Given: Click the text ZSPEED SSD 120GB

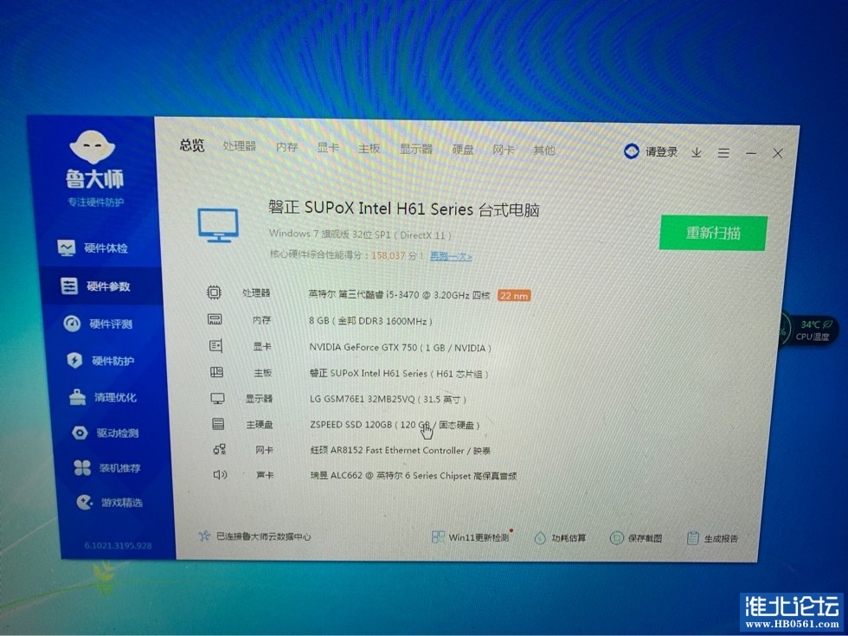Looking at the screenshot, I should click(x=350, y=425).
